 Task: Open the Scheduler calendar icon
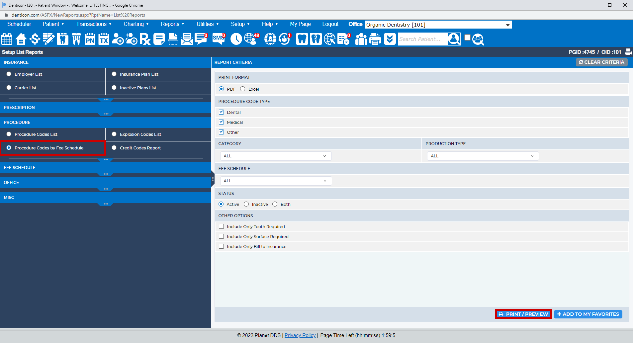(x=7, y=39)
